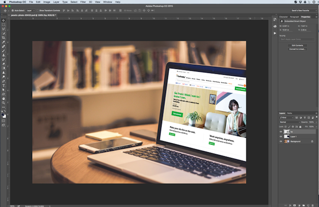
Task: Click the adjustment layer filter icon
Action: [301, 117]
